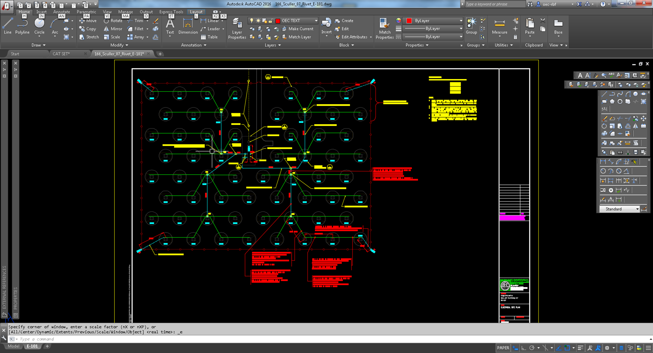Open the ByLayer object color dropdown
This screenshot has width=653, height=353.
pos(460,20)
